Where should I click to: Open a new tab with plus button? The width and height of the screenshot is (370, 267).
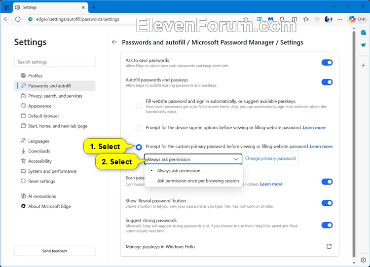94,7
